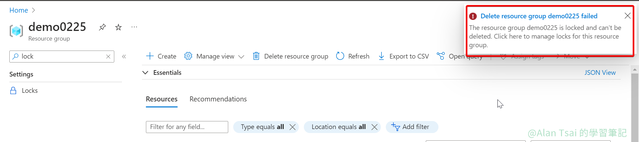Open the Manage view dropdown
The height and width of the screenshot is (142, 639).
click(214, 56)
